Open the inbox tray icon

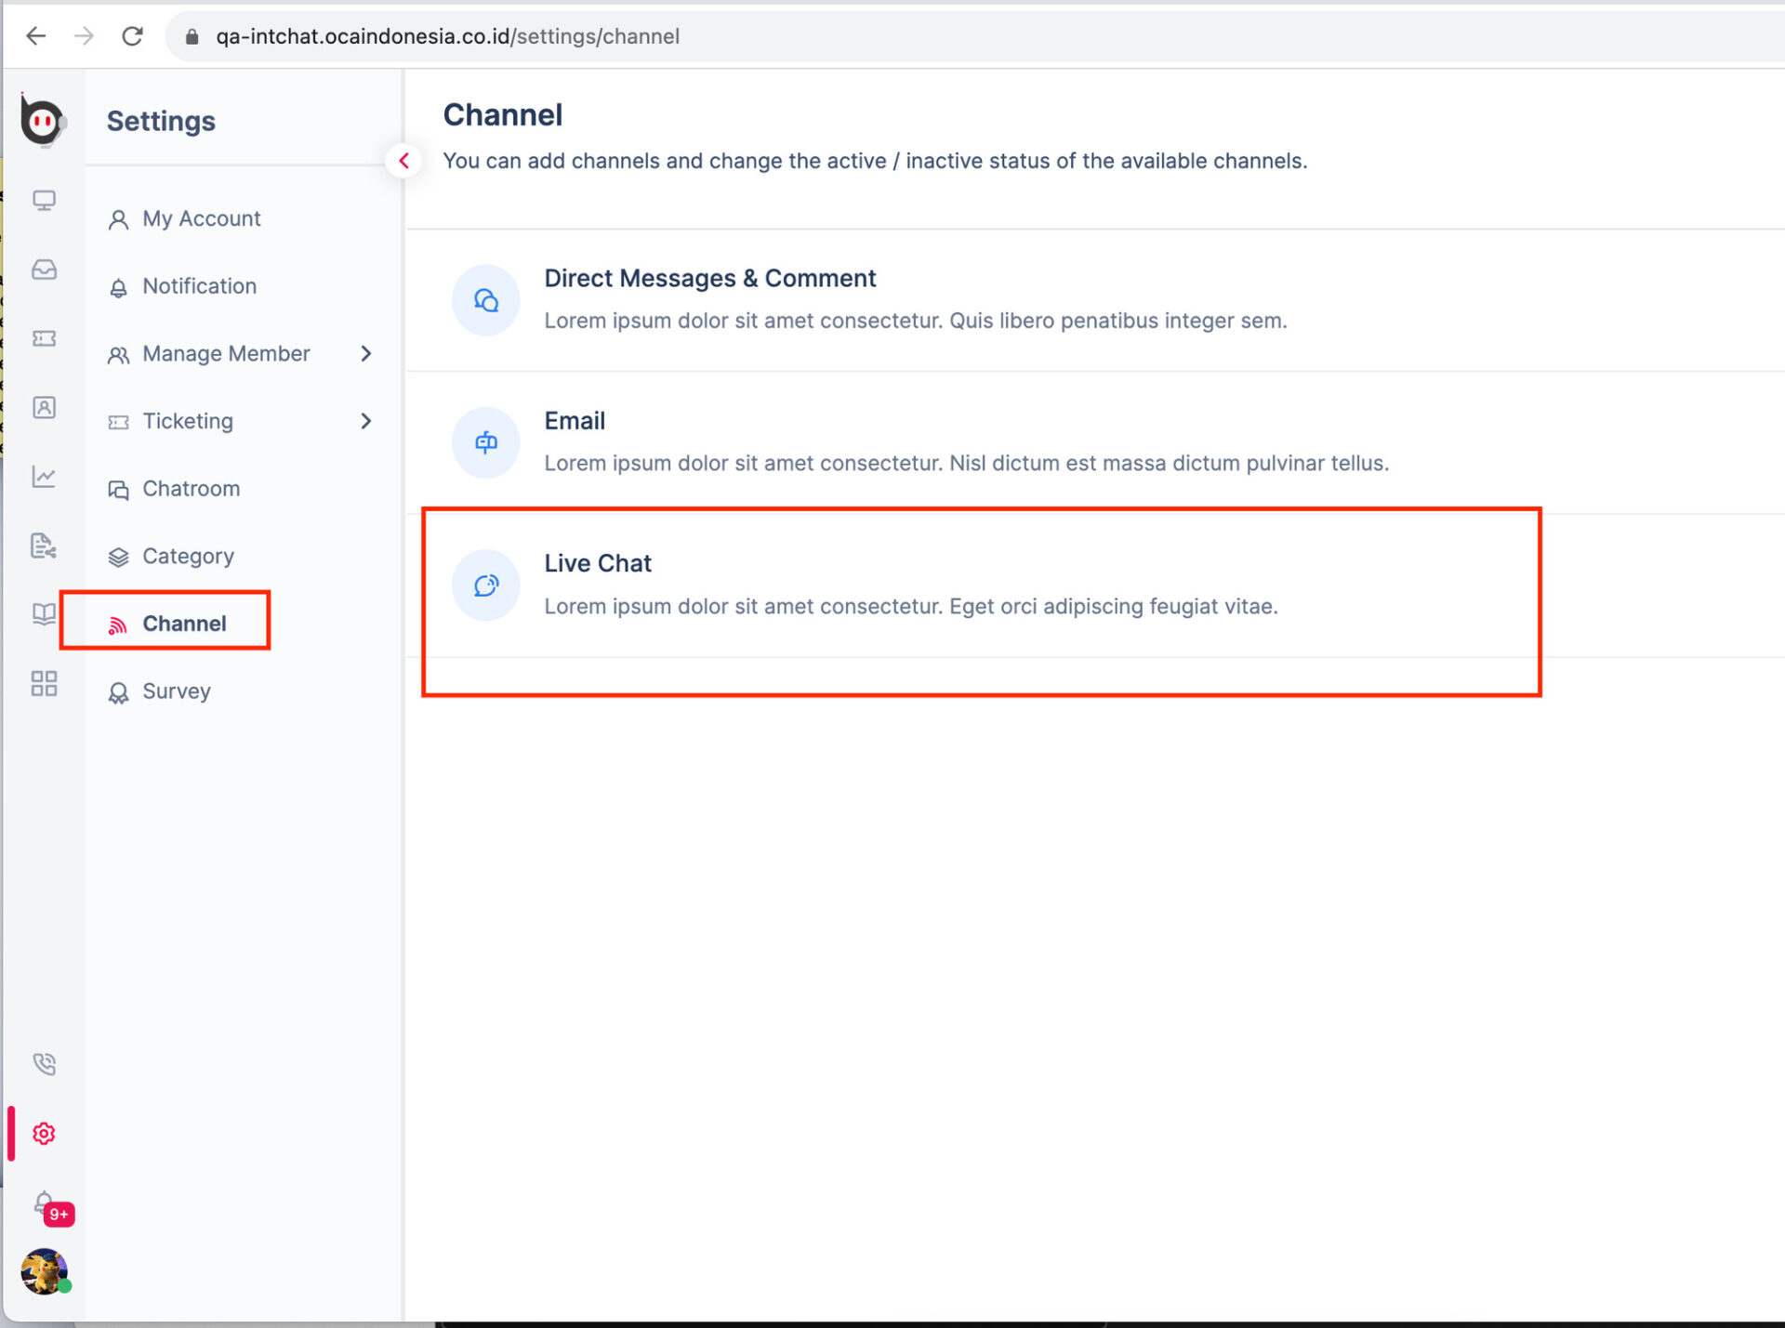pyautogui.click(x=44, y=270)
